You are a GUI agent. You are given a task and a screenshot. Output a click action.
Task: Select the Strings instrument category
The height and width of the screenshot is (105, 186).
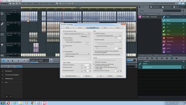tap(174, 45)
